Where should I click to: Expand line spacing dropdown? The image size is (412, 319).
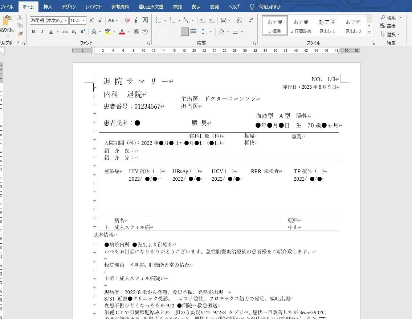coord(211,32)
